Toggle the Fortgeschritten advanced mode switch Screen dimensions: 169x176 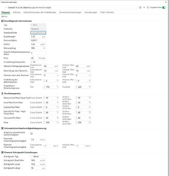pos(164,7)
